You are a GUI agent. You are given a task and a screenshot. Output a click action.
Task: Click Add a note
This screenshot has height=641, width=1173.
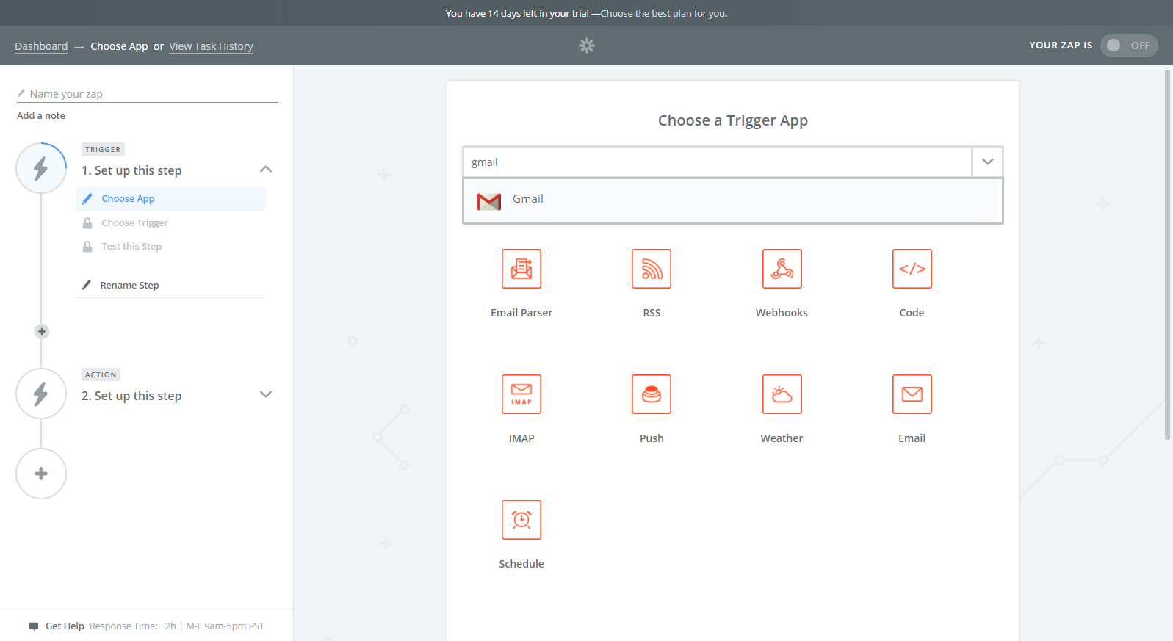click(x=41, y=116)
